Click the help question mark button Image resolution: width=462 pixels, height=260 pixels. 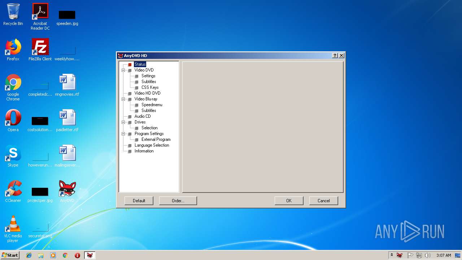click(x=335, y=55)
